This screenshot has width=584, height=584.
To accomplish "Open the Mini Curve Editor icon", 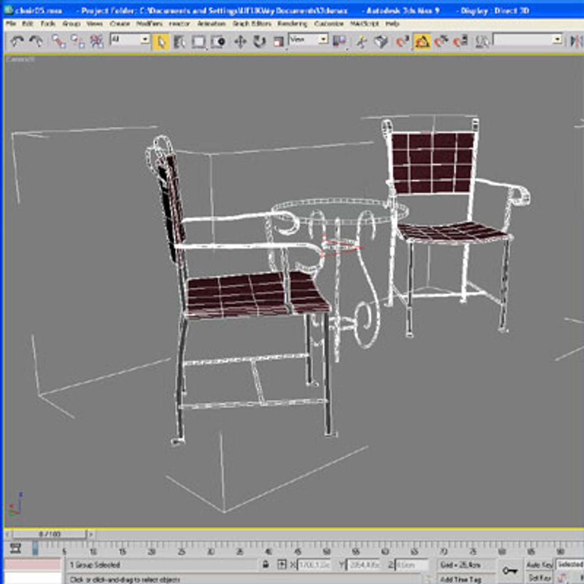I will click(x=15, y=549).
